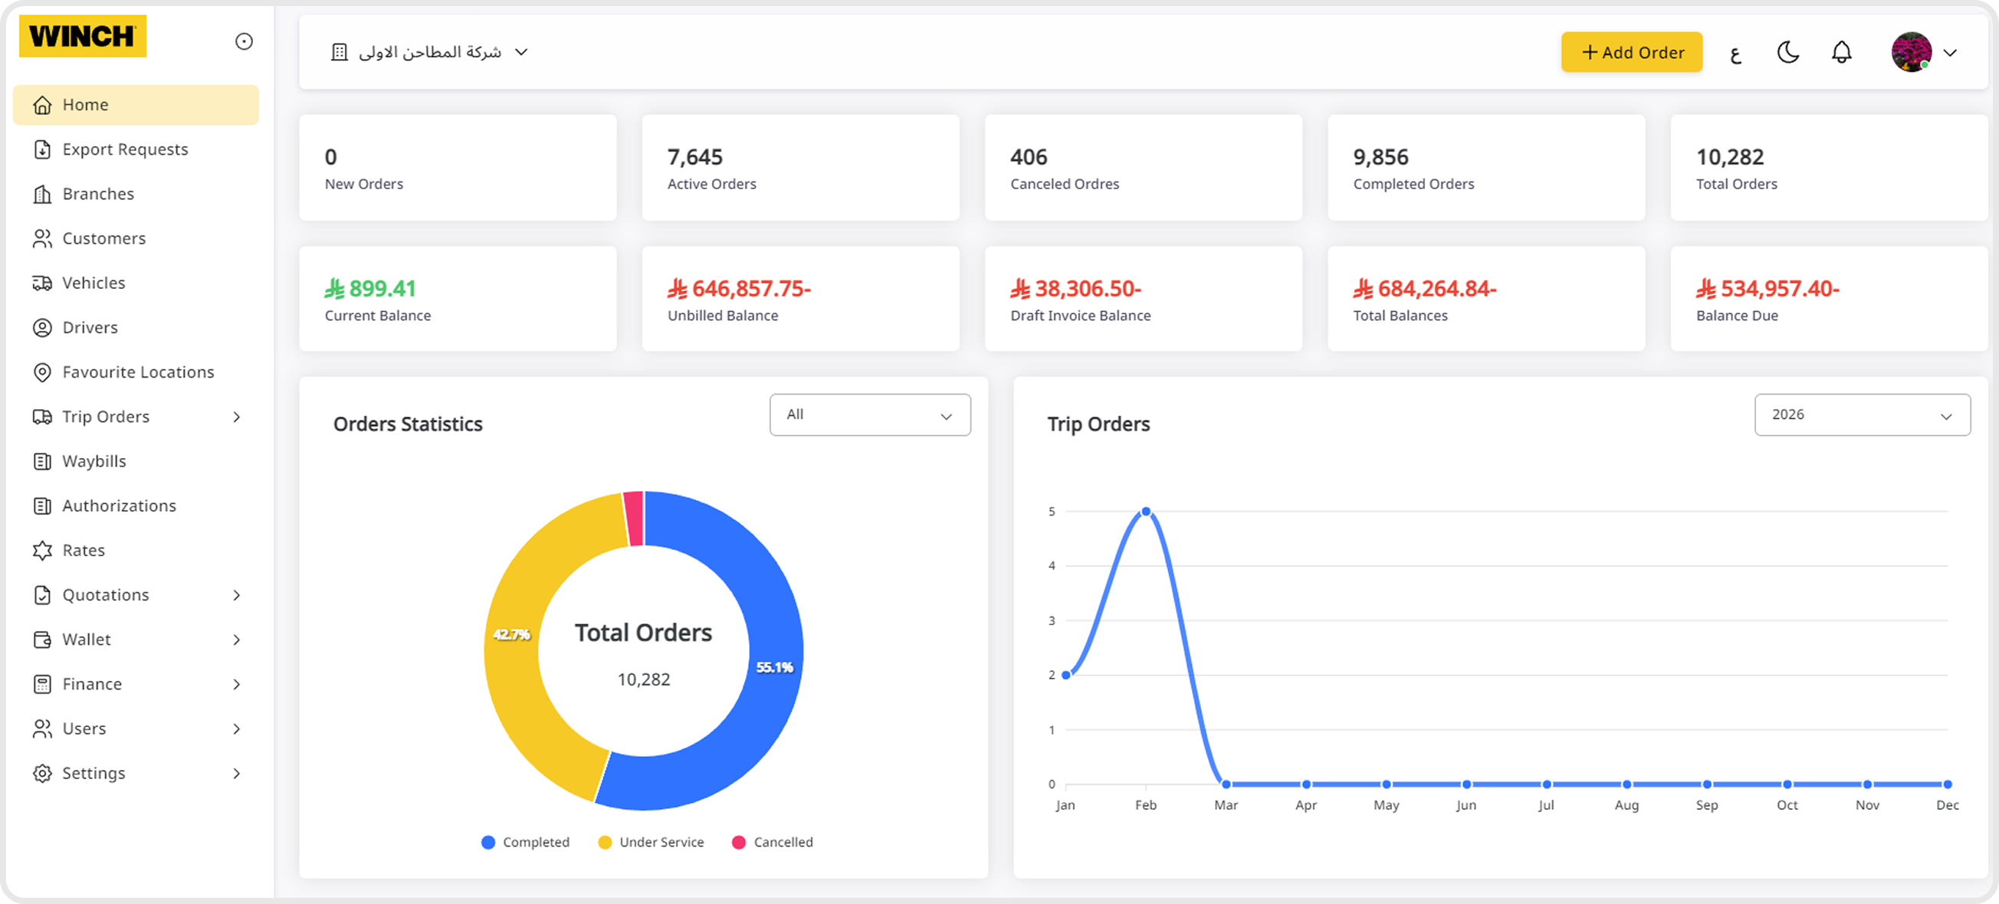This screenshot has width=1999, height=904.
Task: Collapse the sidebar with the circle toggle
Action: (x=244, y=41)
